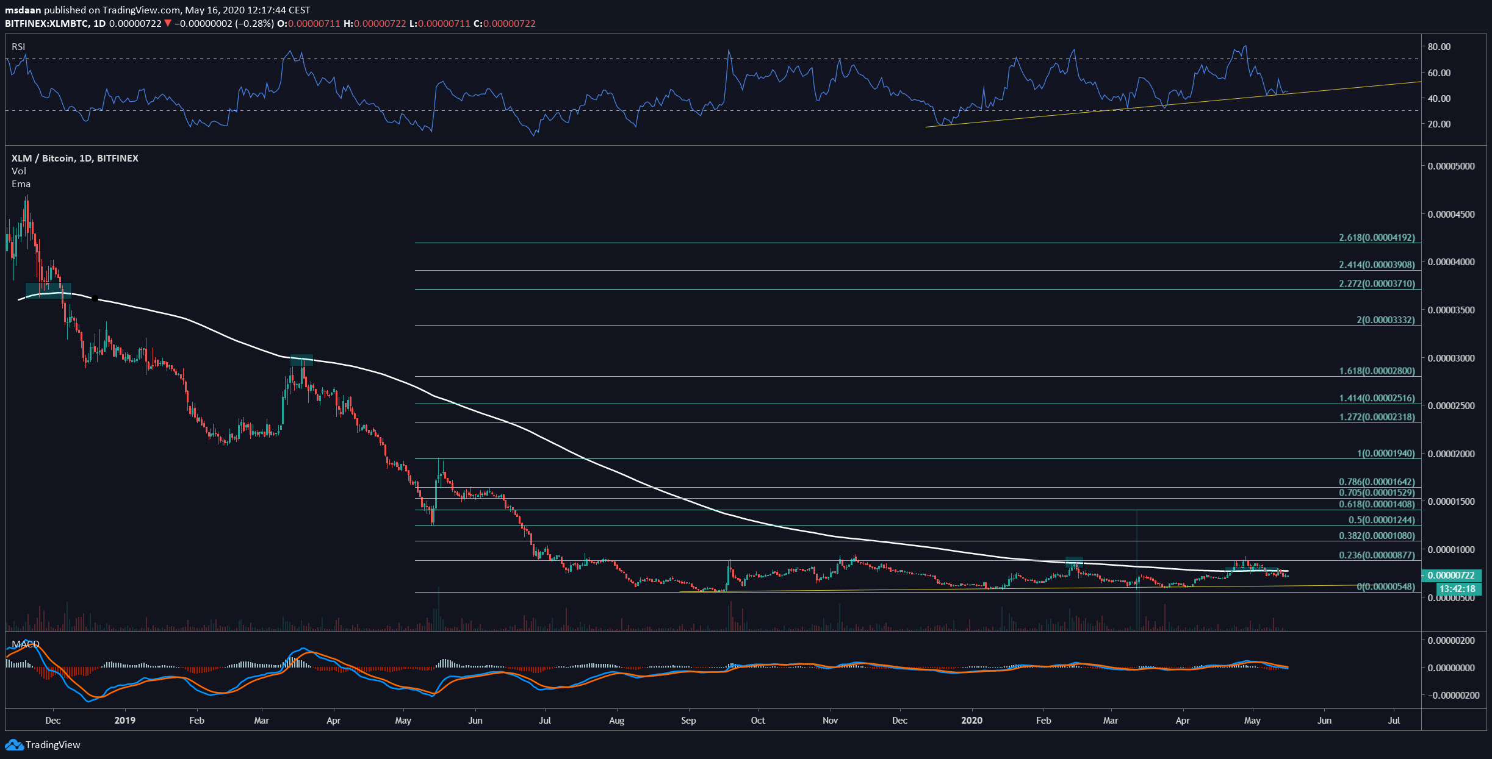Click the BITFINEX:XLMBTC symbol in header

point(46,23)
